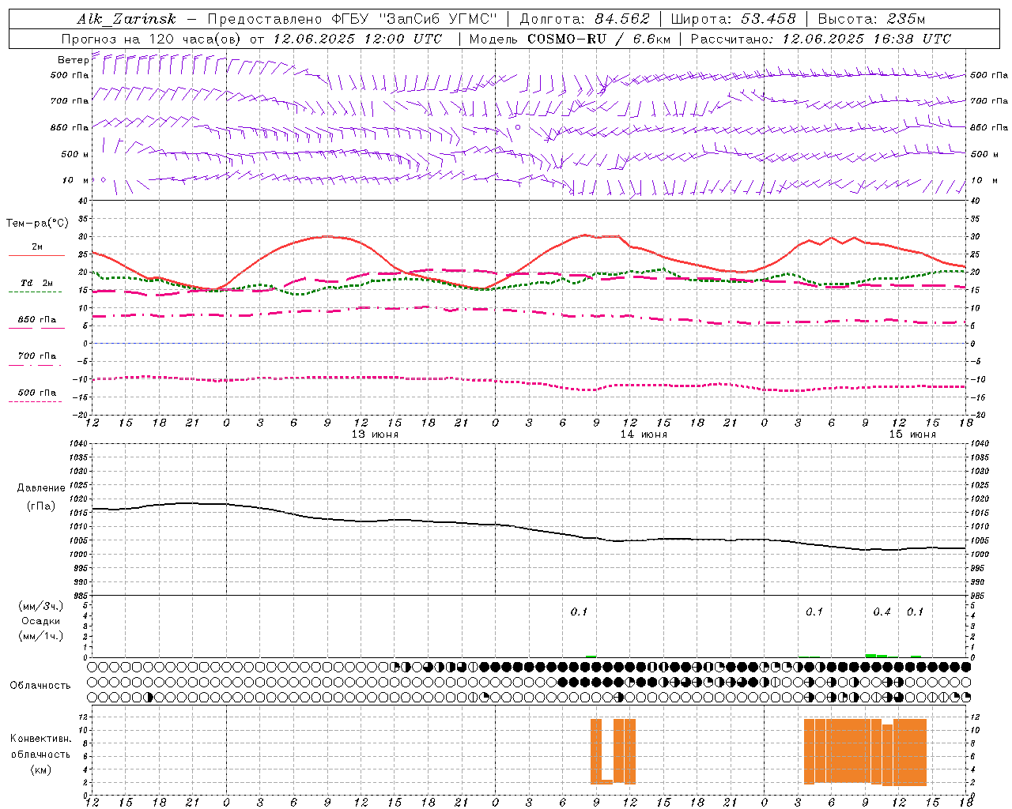This screenshot has height=809, width=1012.
Task: Click the Высота: 235м header value
Action: click(871, 19)
